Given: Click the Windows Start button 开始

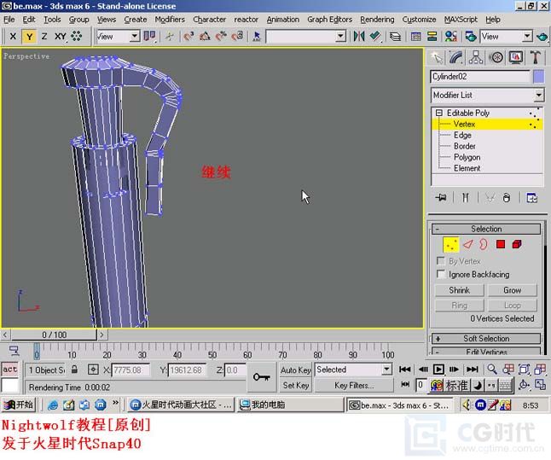Looking at the screenshot, I should point(19,405).
